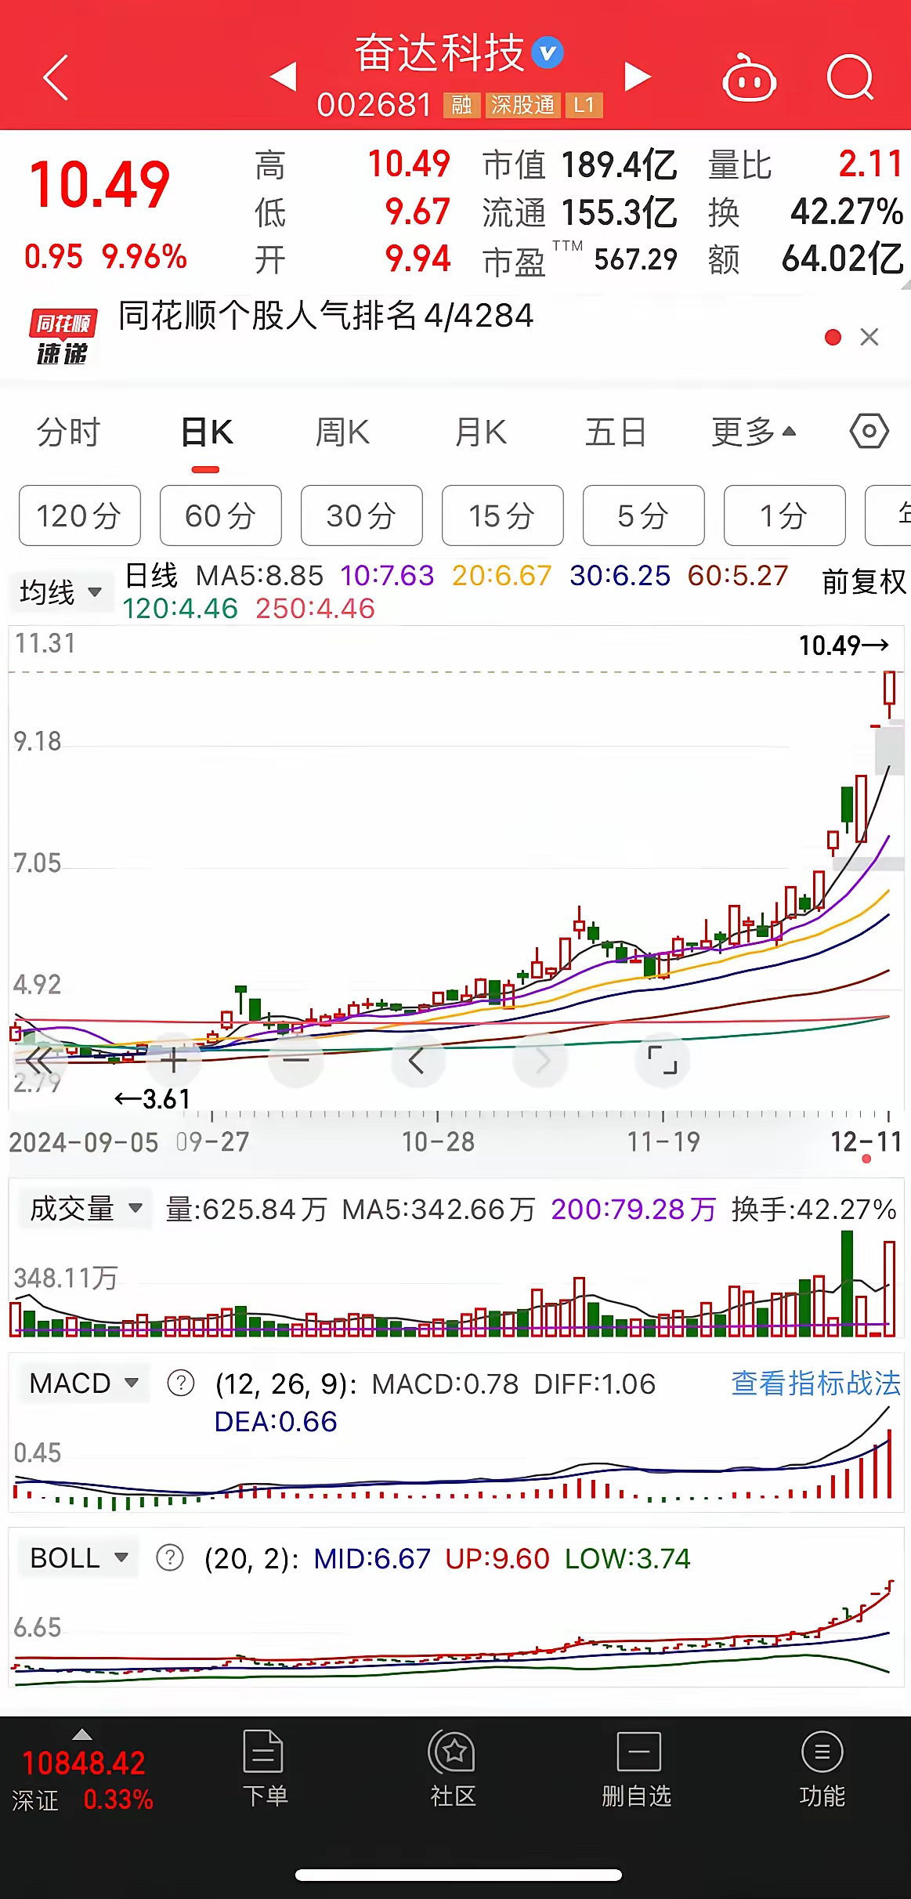The height and width of the screenshot is (1899, 911).
Task: Zoom out chart with minus button
Action: (x=296, y=1060)
